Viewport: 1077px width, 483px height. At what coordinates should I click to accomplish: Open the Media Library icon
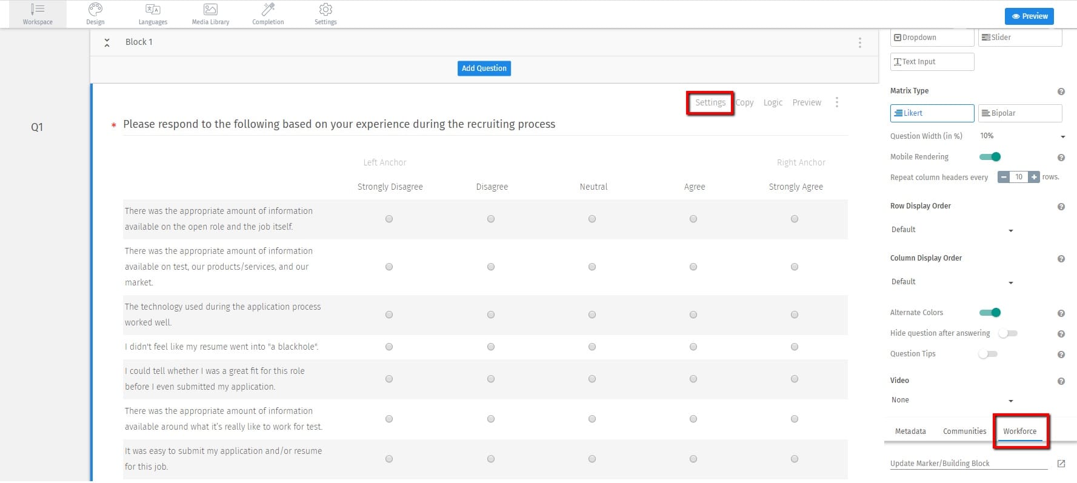(210, 10)
